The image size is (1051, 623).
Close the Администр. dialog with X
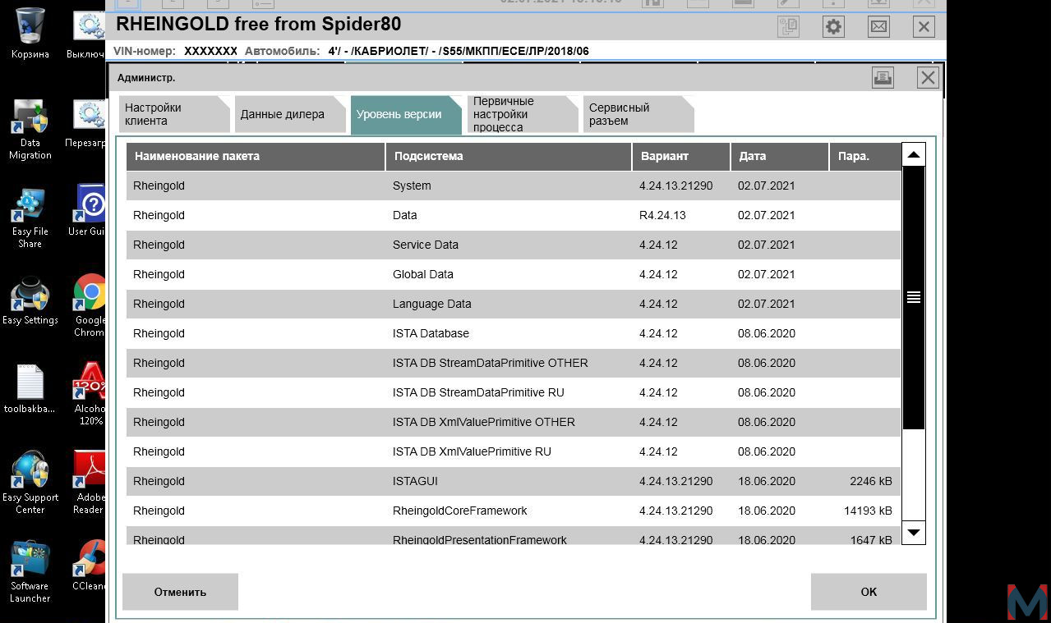pyautogui.click(x=928, y=77)
